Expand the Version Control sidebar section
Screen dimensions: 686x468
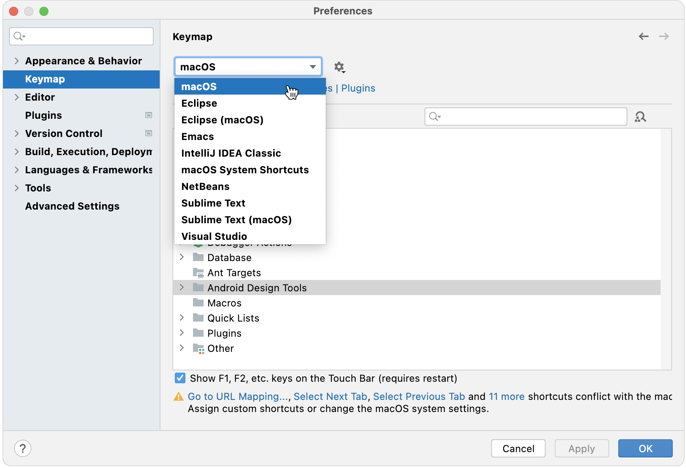17,133
